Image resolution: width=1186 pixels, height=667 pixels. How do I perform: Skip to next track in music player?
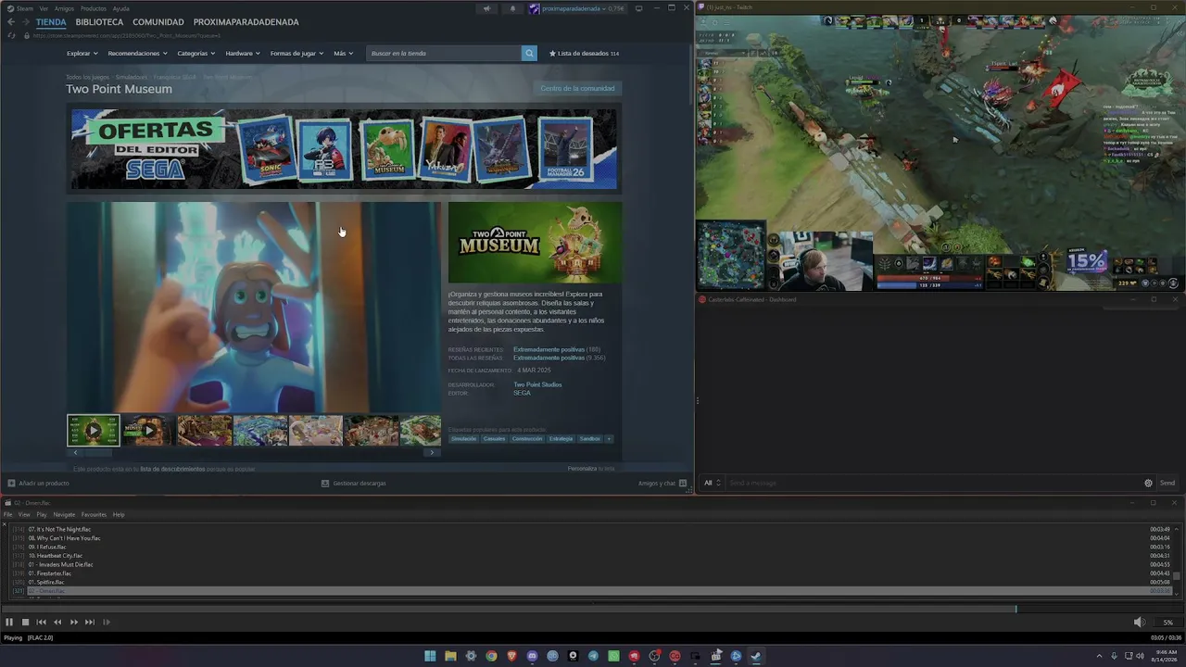click(90, 623)
